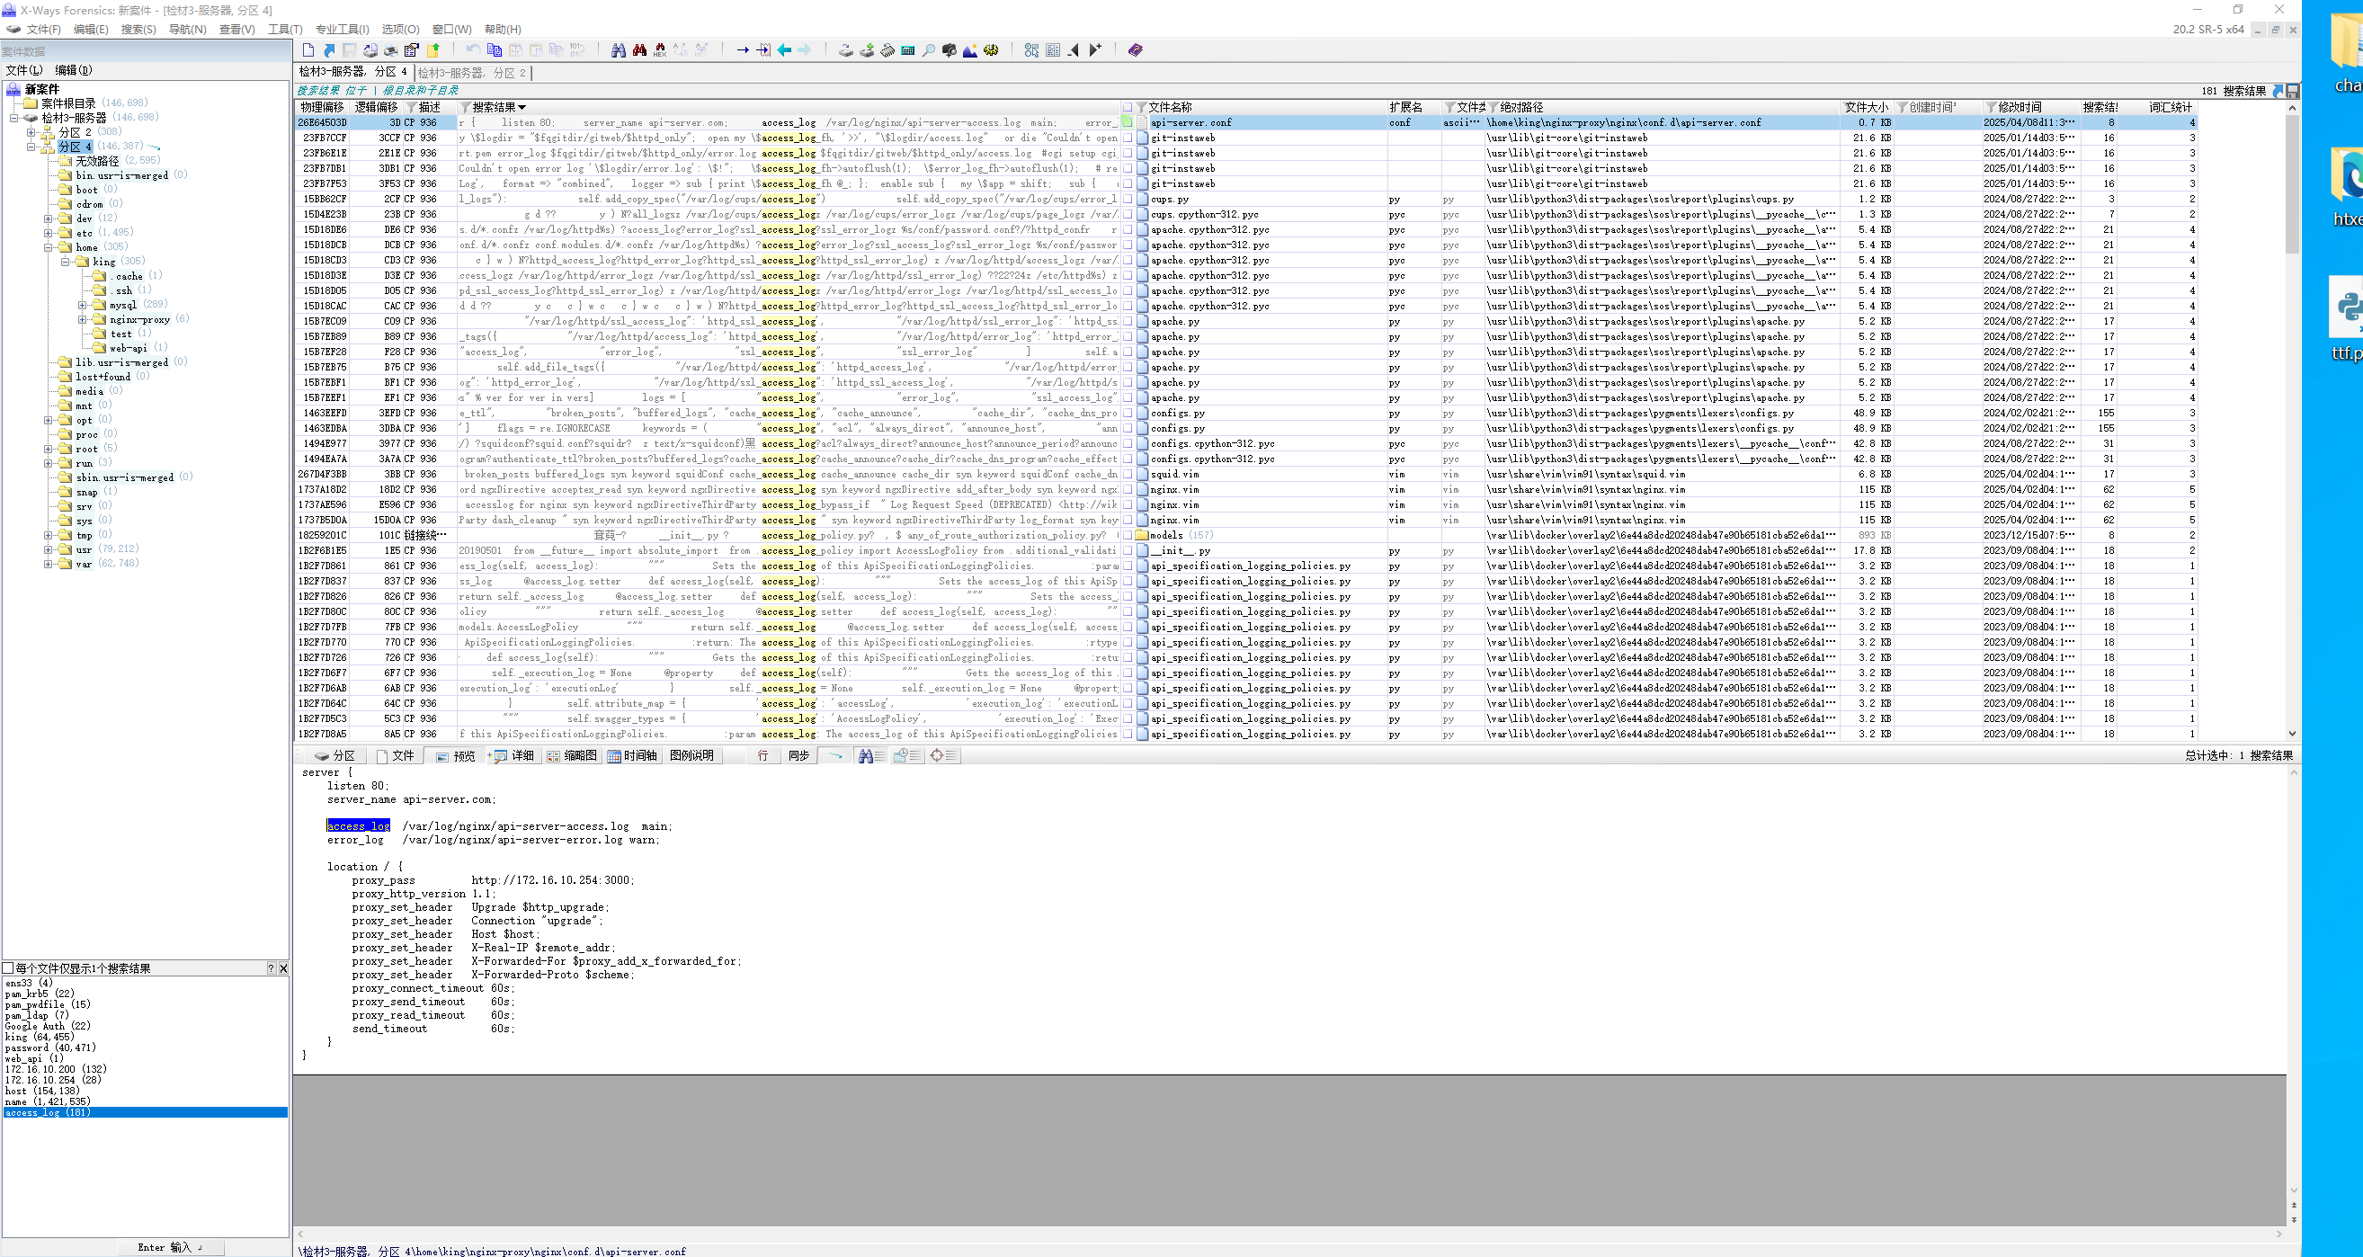Switch to the 检材3-服务器, 分区 2 tab

click(471, 73)
